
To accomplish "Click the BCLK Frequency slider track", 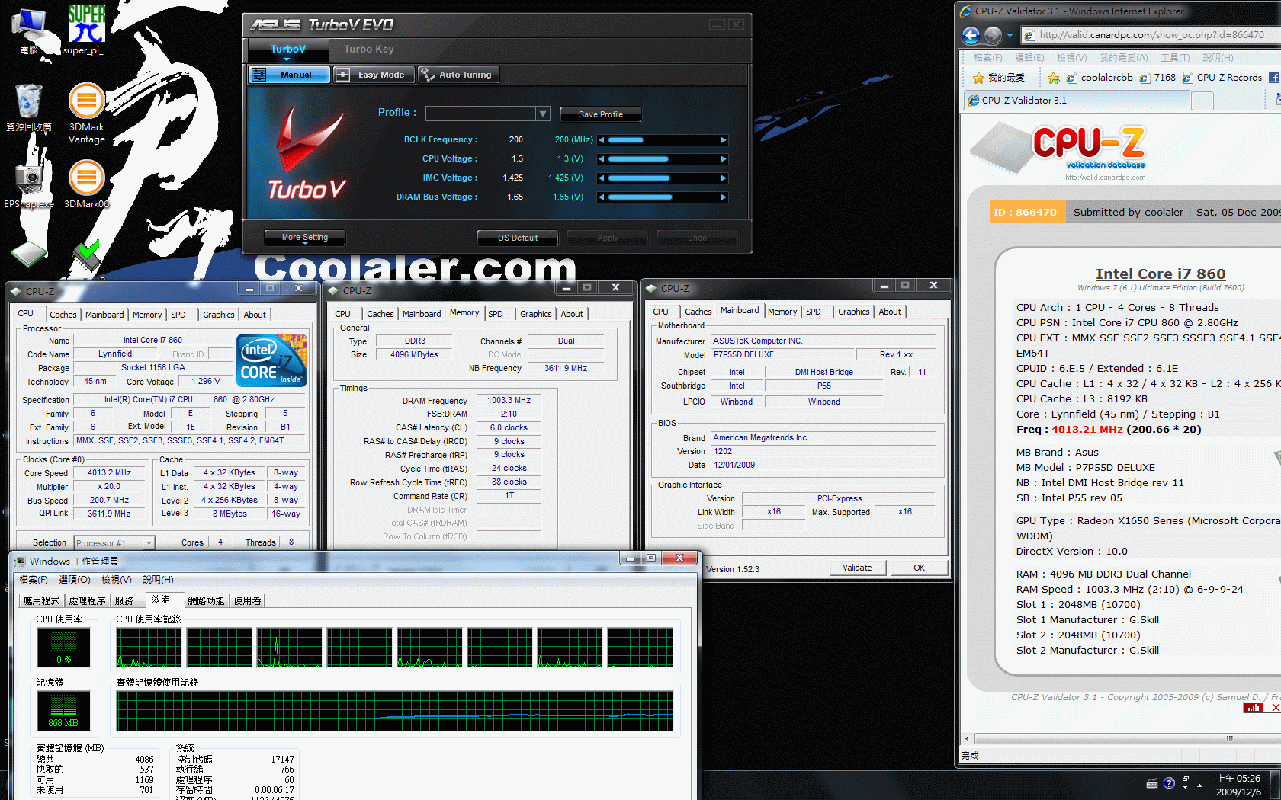I will click(663, 140).
